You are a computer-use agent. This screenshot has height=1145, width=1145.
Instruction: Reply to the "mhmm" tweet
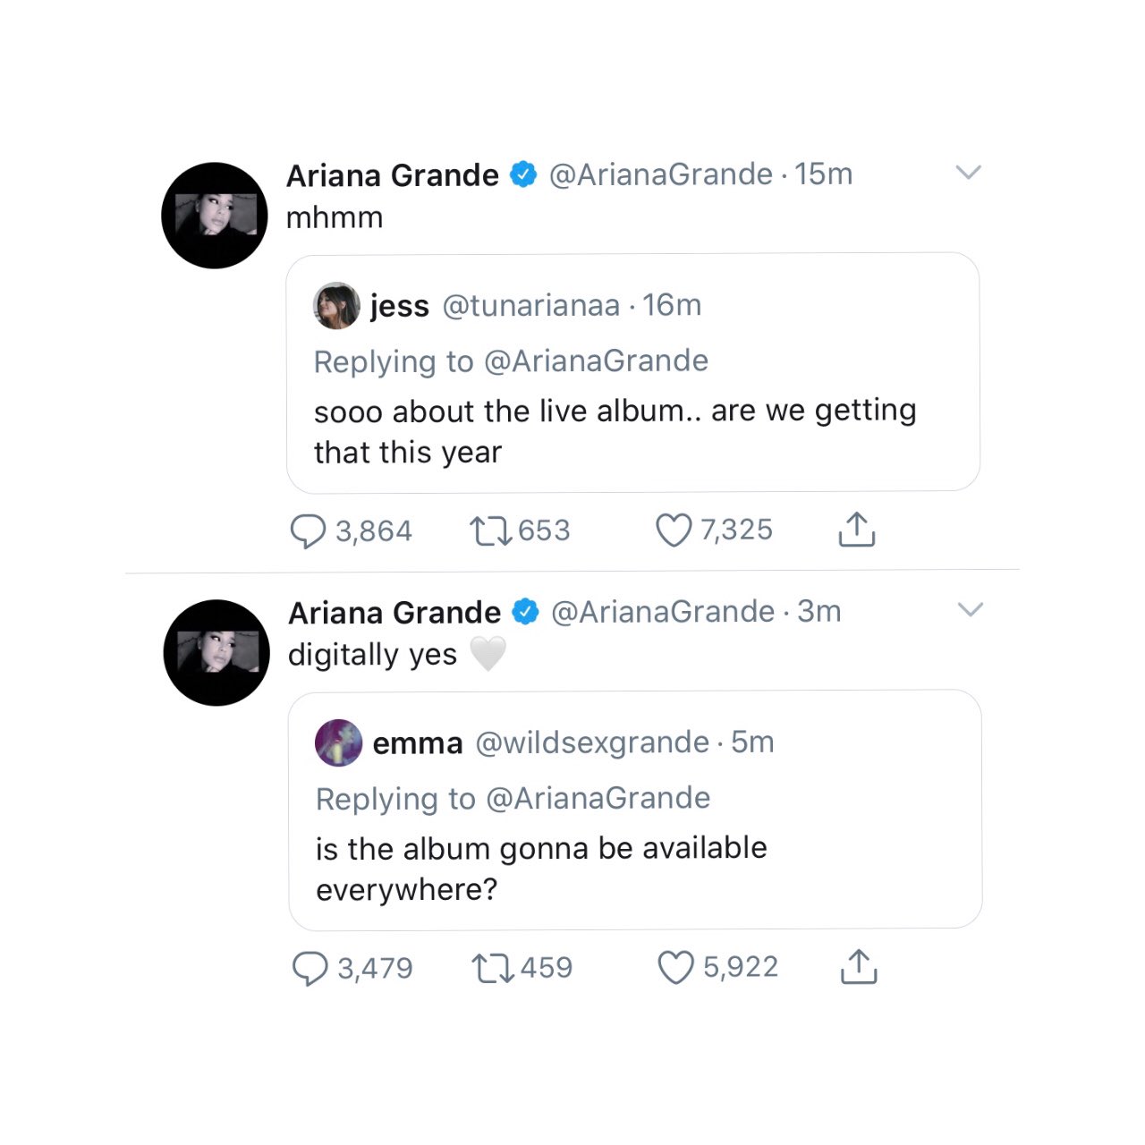click(308, 531)
